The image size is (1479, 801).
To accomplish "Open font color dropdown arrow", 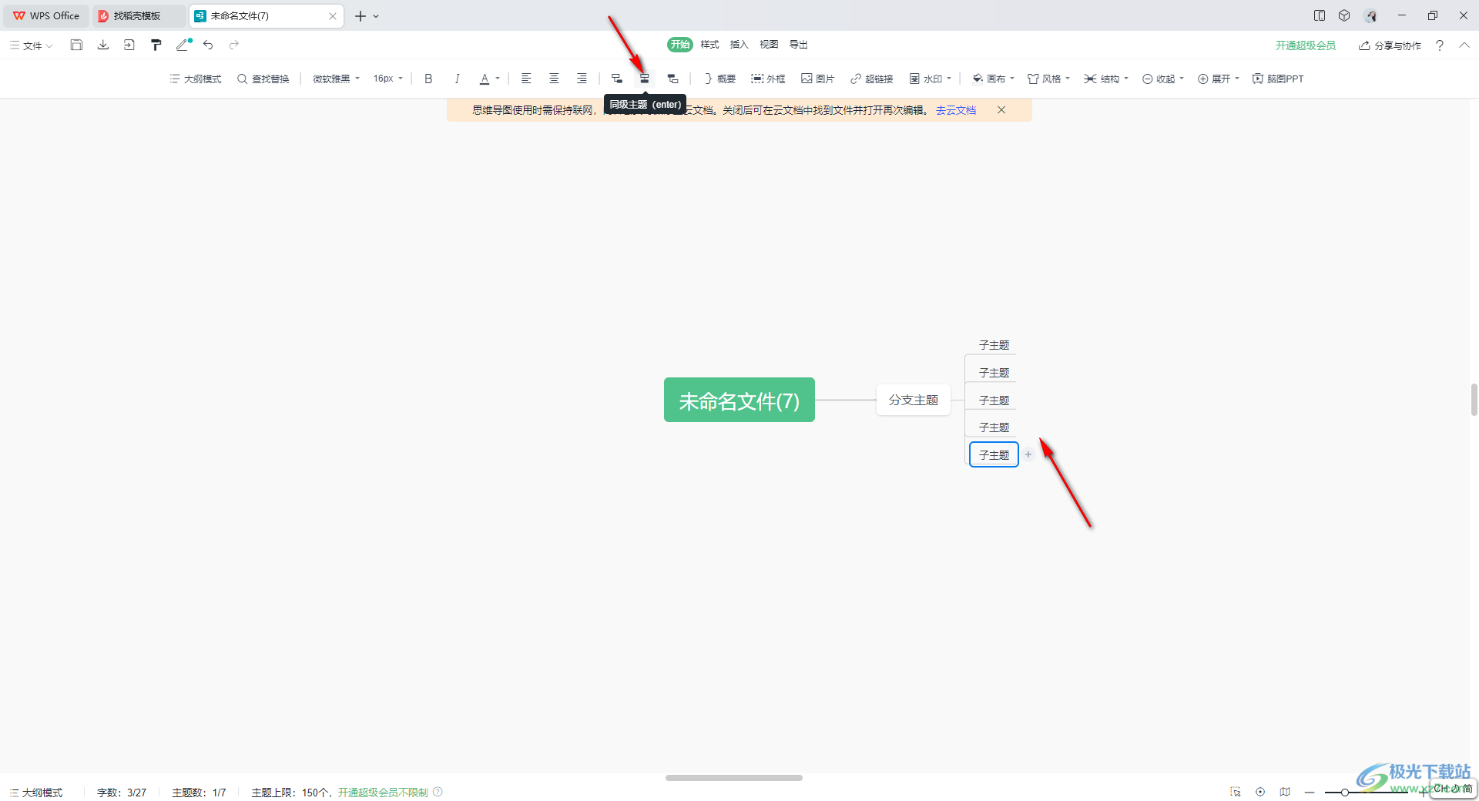I will [x=498, y=79].
